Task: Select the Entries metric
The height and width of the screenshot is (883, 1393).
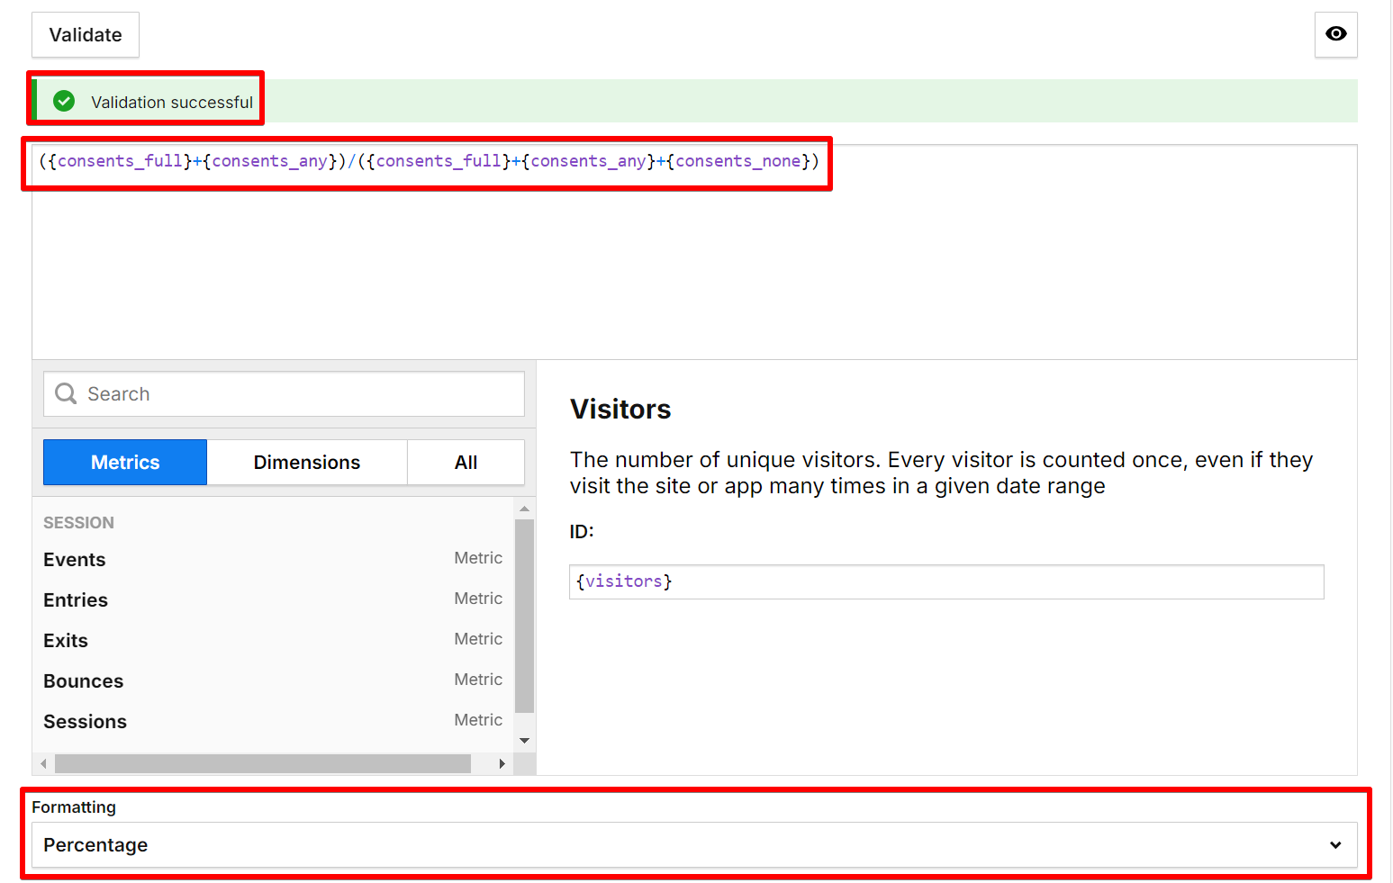Action: click(x=75, y=599)
